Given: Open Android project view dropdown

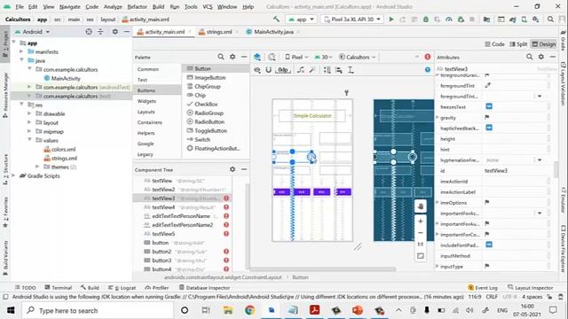Looking at the screenshot, I should click(x=32, y=32).
